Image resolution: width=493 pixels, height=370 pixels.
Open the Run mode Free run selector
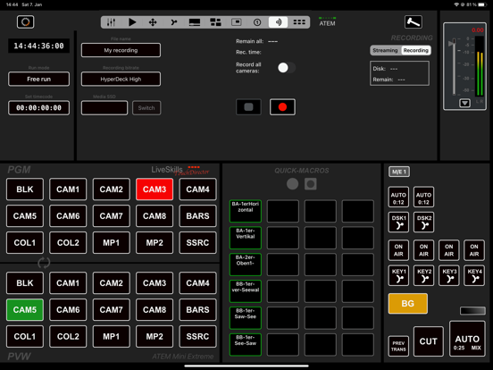pos(38,79)
